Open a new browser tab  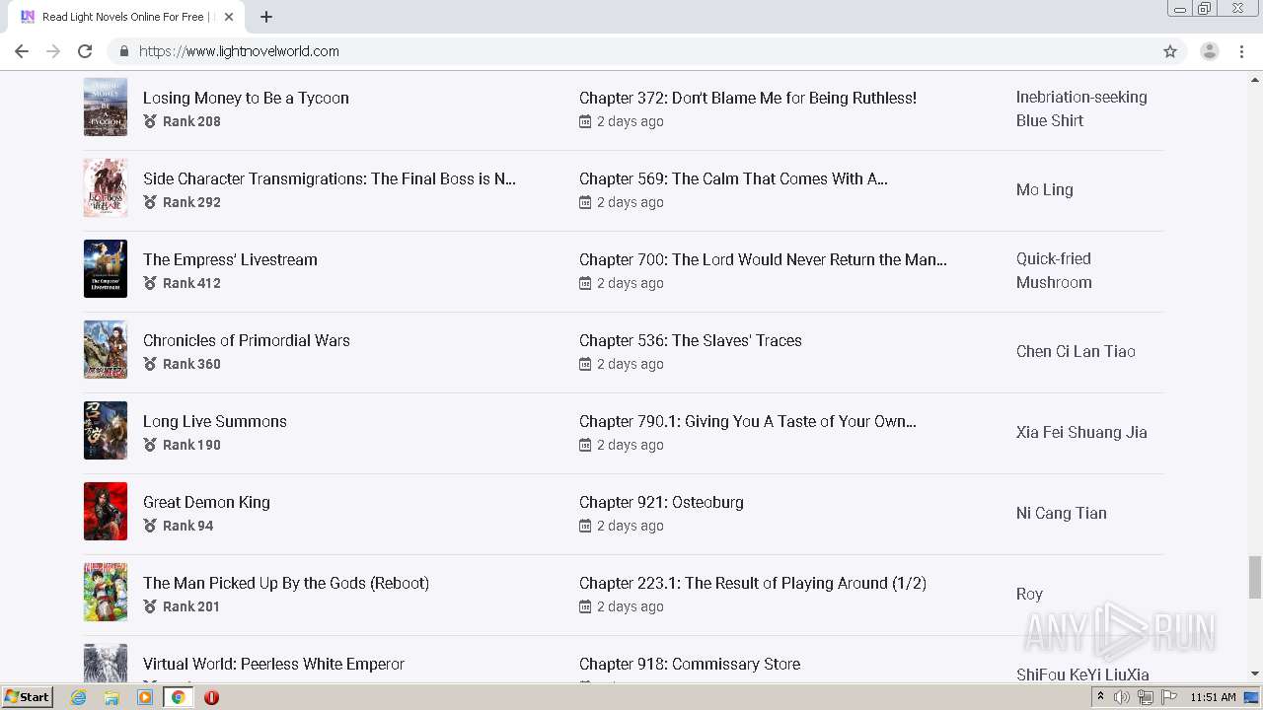coord(266,17)
